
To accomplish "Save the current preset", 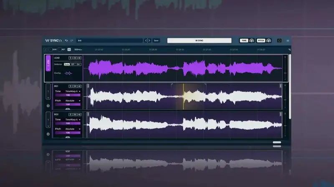I will (156, 40).
